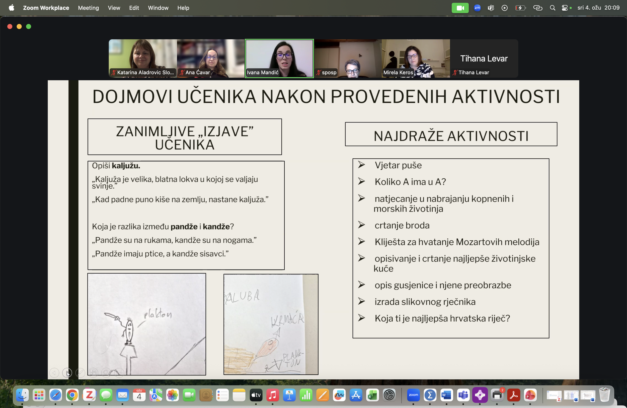Screen dimensions: 627x408
Task: Open Microsoft Excel from the Dock
Action: tap(372, 395)
